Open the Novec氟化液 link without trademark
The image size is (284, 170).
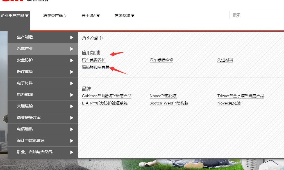[229, 103]
